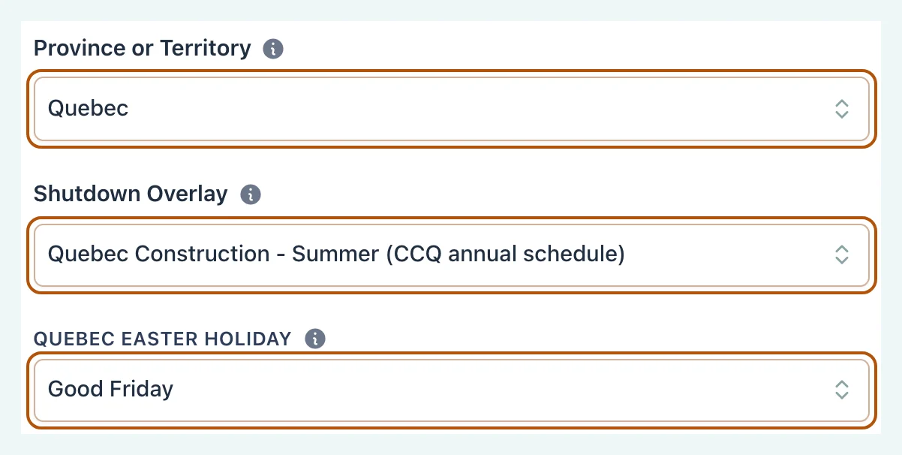Show info tooltip for Shutdown Overlay
This screenshot has width=902, height=455.
pos(251,194)
